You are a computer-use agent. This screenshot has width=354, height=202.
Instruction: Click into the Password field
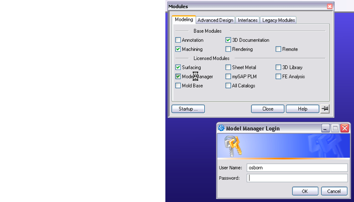click(x=297, y=178)
